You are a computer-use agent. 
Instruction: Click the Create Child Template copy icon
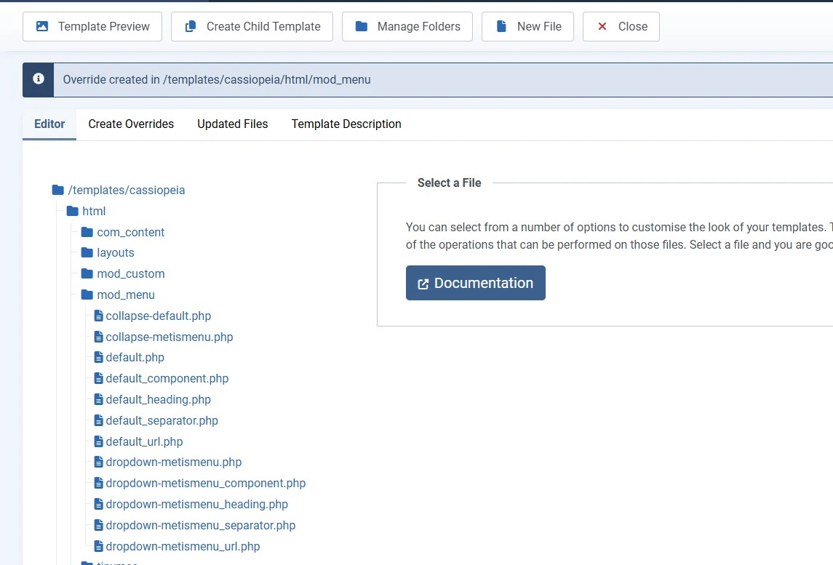(x=190, y=26)
